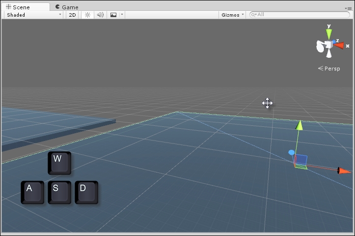This screenshot has width=355, height=236.
Task: Open the panel options menu at top-right
Action: (x=348, y=8)
